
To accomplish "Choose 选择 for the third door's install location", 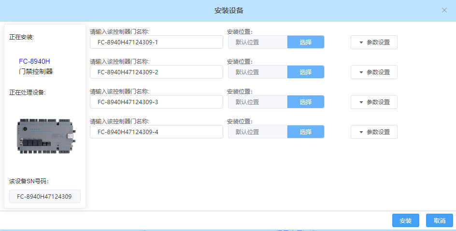I will (x=305, y=102).
